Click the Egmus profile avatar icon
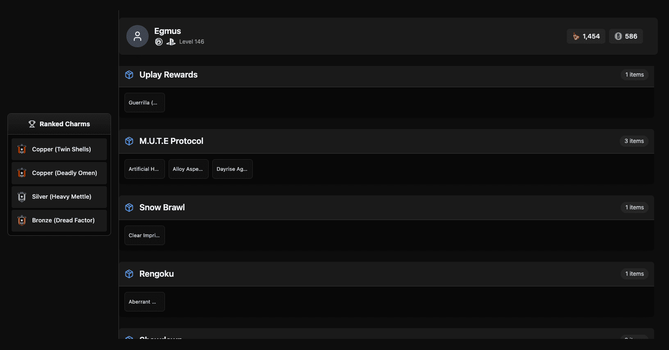 click(x=138, y=36)
